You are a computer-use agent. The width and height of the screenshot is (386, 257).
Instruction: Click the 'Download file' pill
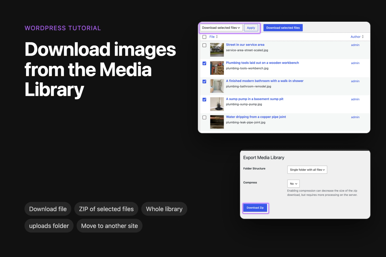48,209
